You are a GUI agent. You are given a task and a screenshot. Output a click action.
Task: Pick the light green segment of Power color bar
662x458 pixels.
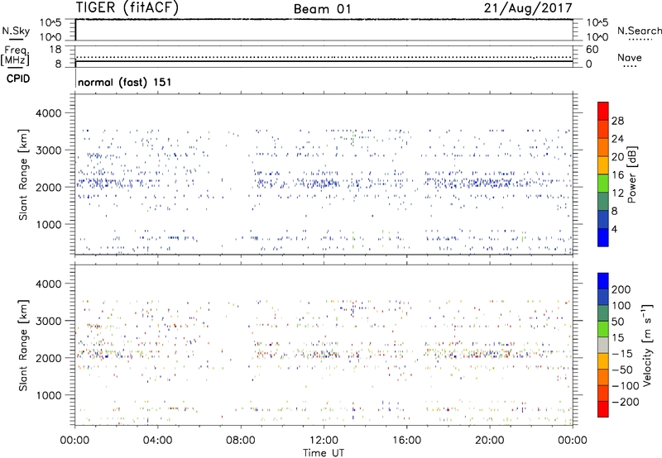point(603,183)
